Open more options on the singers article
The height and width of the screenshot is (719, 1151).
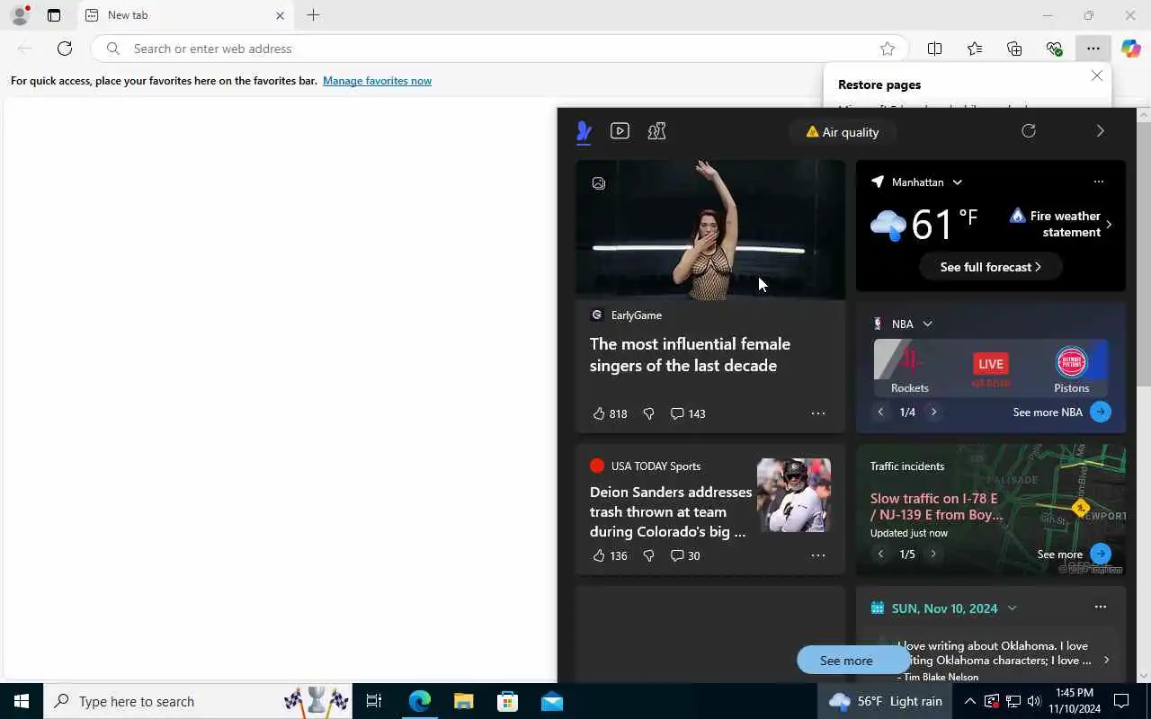[x=817, y=413]
